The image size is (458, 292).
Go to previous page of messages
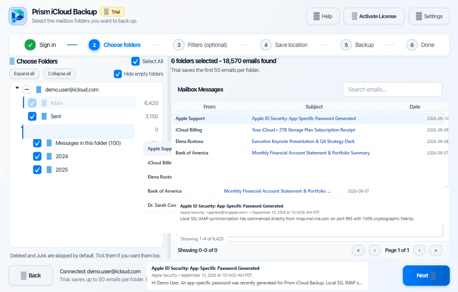point(375,250)
